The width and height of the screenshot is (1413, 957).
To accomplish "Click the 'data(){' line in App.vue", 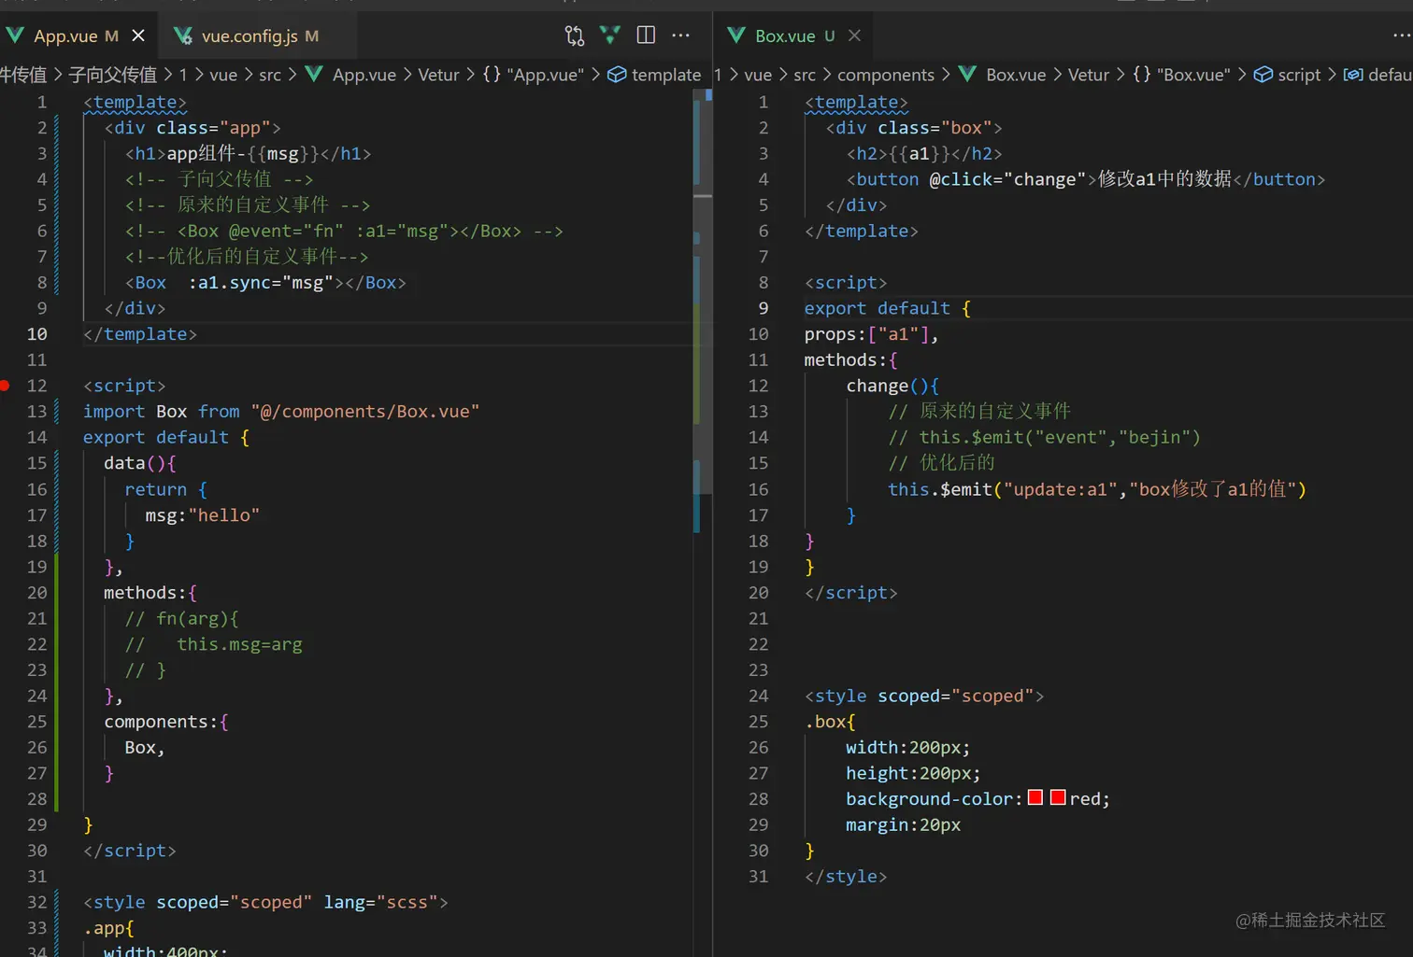I will [140, 463].
